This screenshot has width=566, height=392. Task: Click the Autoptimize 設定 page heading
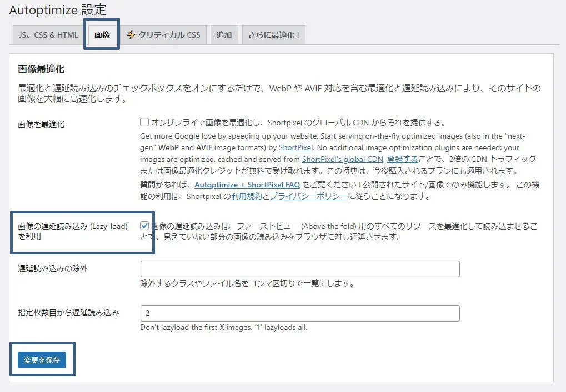(56, 10)
